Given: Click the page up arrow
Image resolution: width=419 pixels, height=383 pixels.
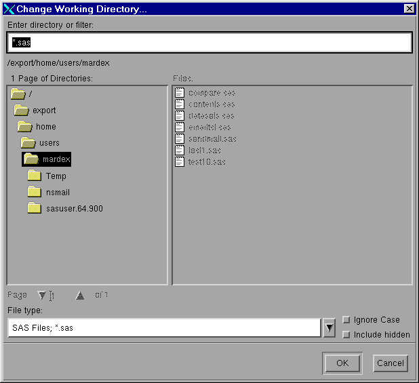Looking at the screenshot, I should [80, 295].
